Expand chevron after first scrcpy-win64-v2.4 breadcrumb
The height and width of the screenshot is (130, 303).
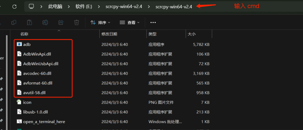[149, 7]
